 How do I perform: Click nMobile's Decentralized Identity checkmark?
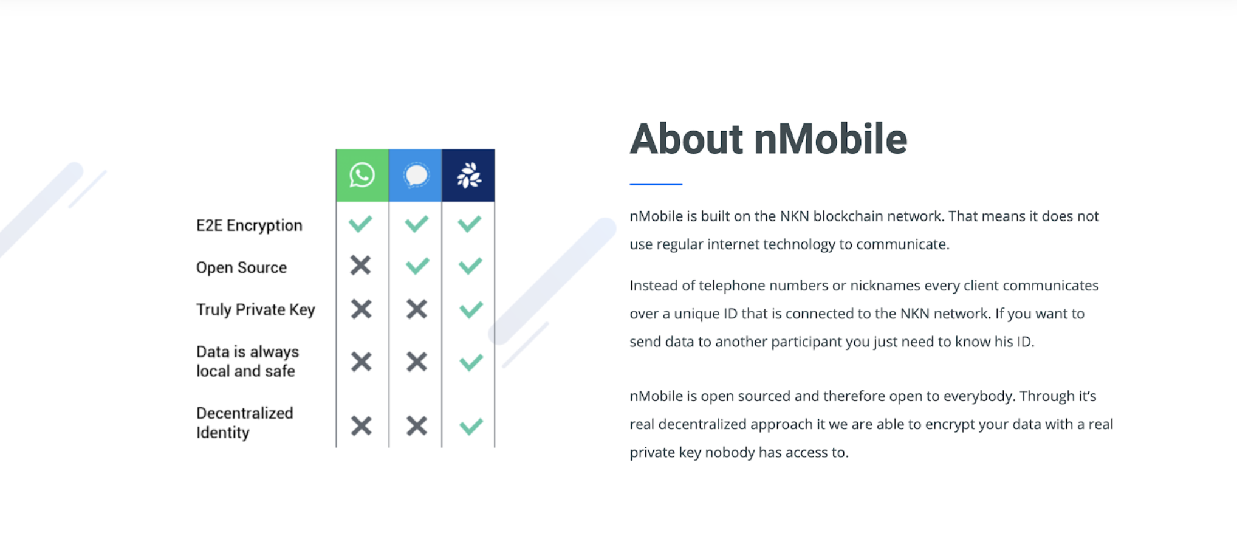[471, 427]
